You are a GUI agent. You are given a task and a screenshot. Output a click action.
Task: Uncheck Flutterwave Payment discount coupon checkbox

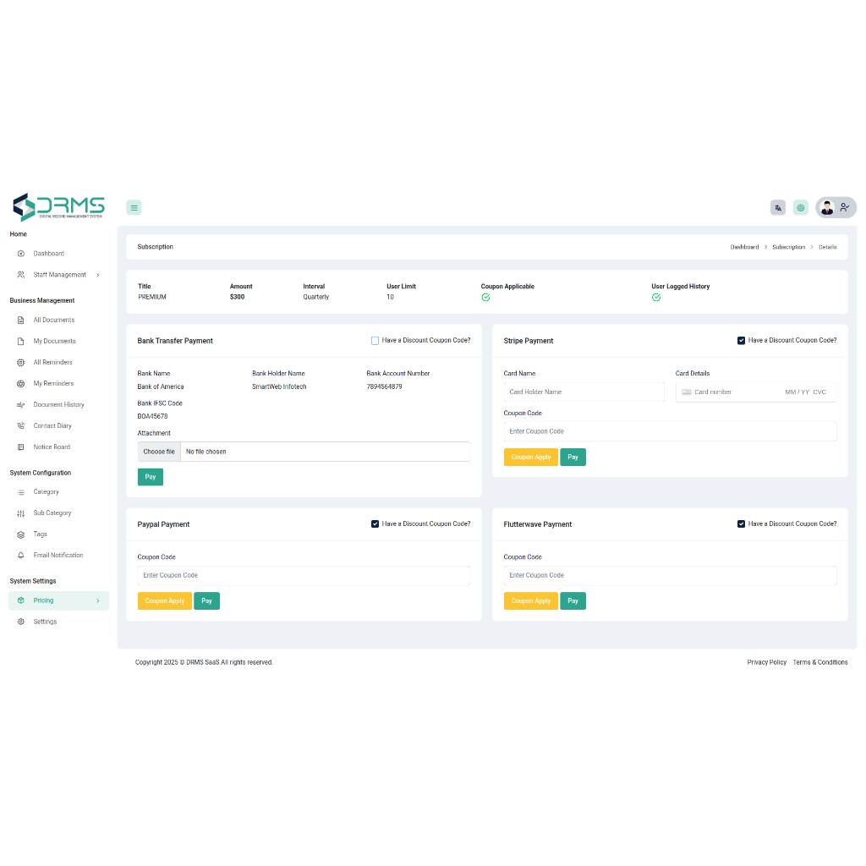741,523
